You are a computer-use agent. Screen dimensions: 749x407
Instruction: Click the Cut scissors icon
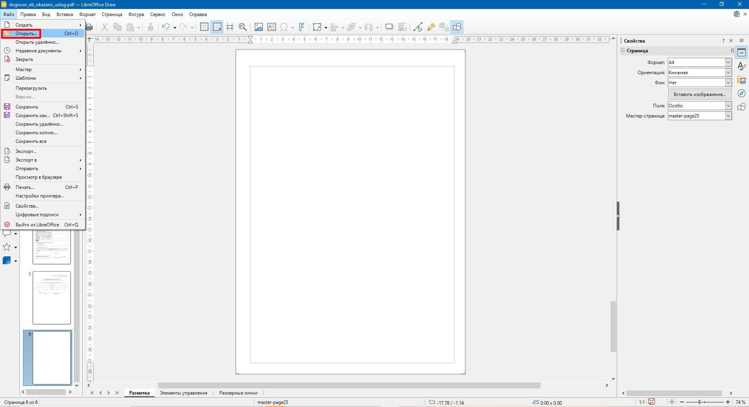104,27
